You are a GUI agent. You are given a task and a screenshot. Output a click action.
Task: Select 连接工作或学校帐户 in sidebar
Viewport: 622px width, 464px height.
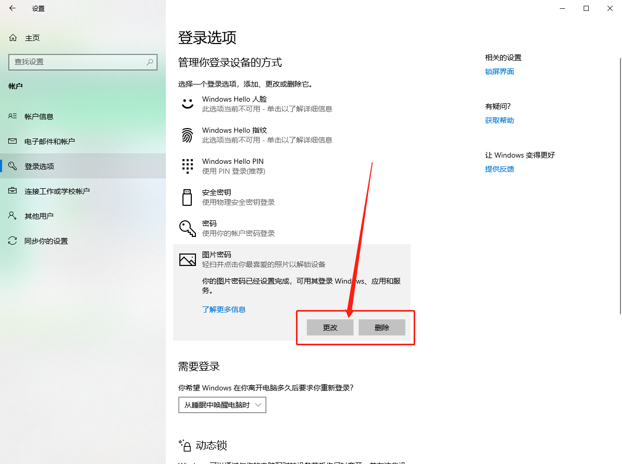57,191
